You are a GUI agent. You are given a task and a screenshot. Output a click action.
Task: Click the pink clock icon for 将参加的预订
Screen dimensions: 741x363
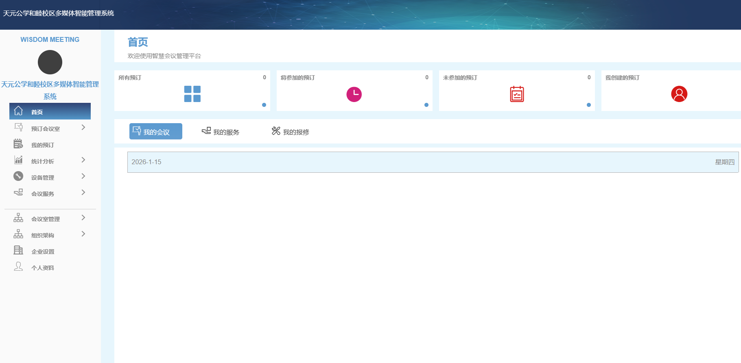354,94
